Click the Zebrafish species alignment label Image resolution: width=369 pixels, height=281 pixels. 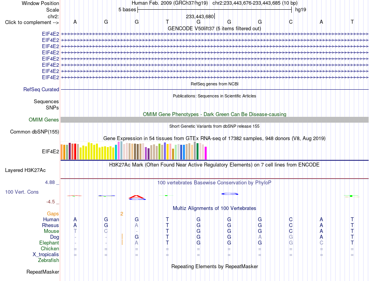pos(49,260)
